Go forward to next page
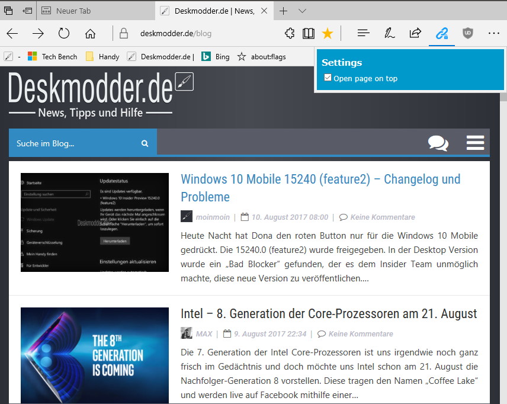The height and width of the screenshot is (404, 507). [x=38, y=33]
